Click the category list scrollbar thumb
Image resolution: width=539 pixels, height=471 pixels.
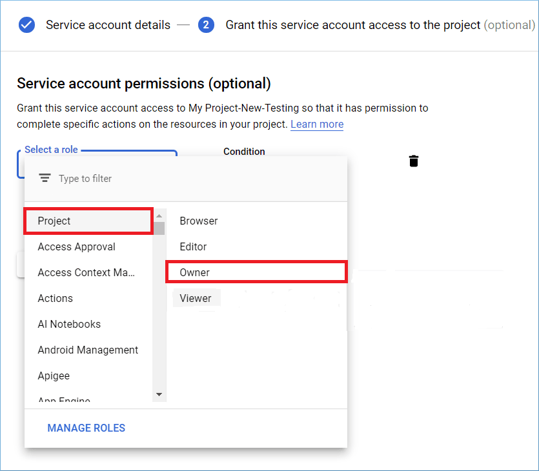click(x=159, y=228)
